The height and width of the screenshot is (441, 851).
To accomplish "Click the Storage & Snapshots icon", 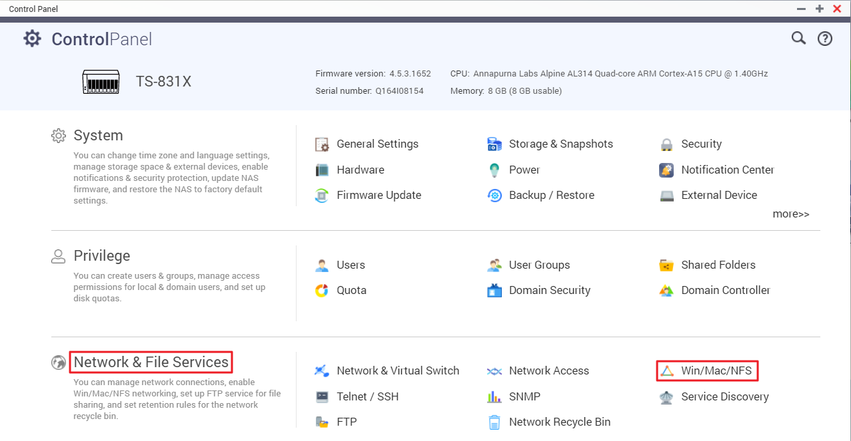I will 494,144.
